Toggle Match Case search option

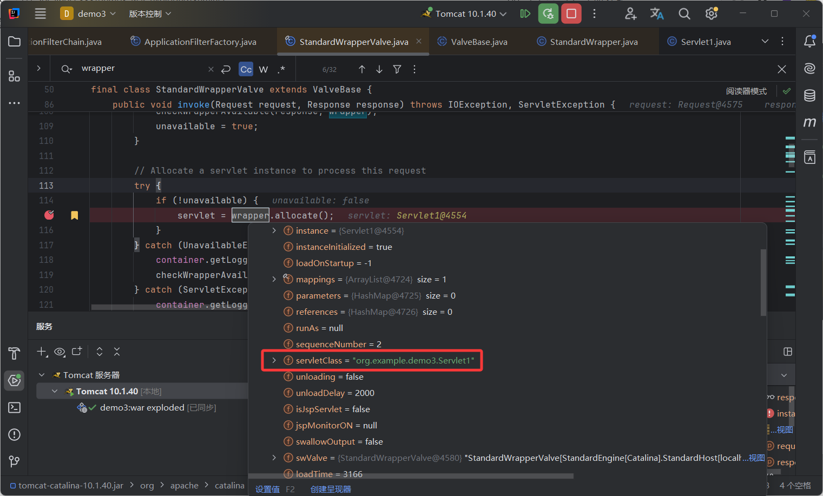coord(246,69)
